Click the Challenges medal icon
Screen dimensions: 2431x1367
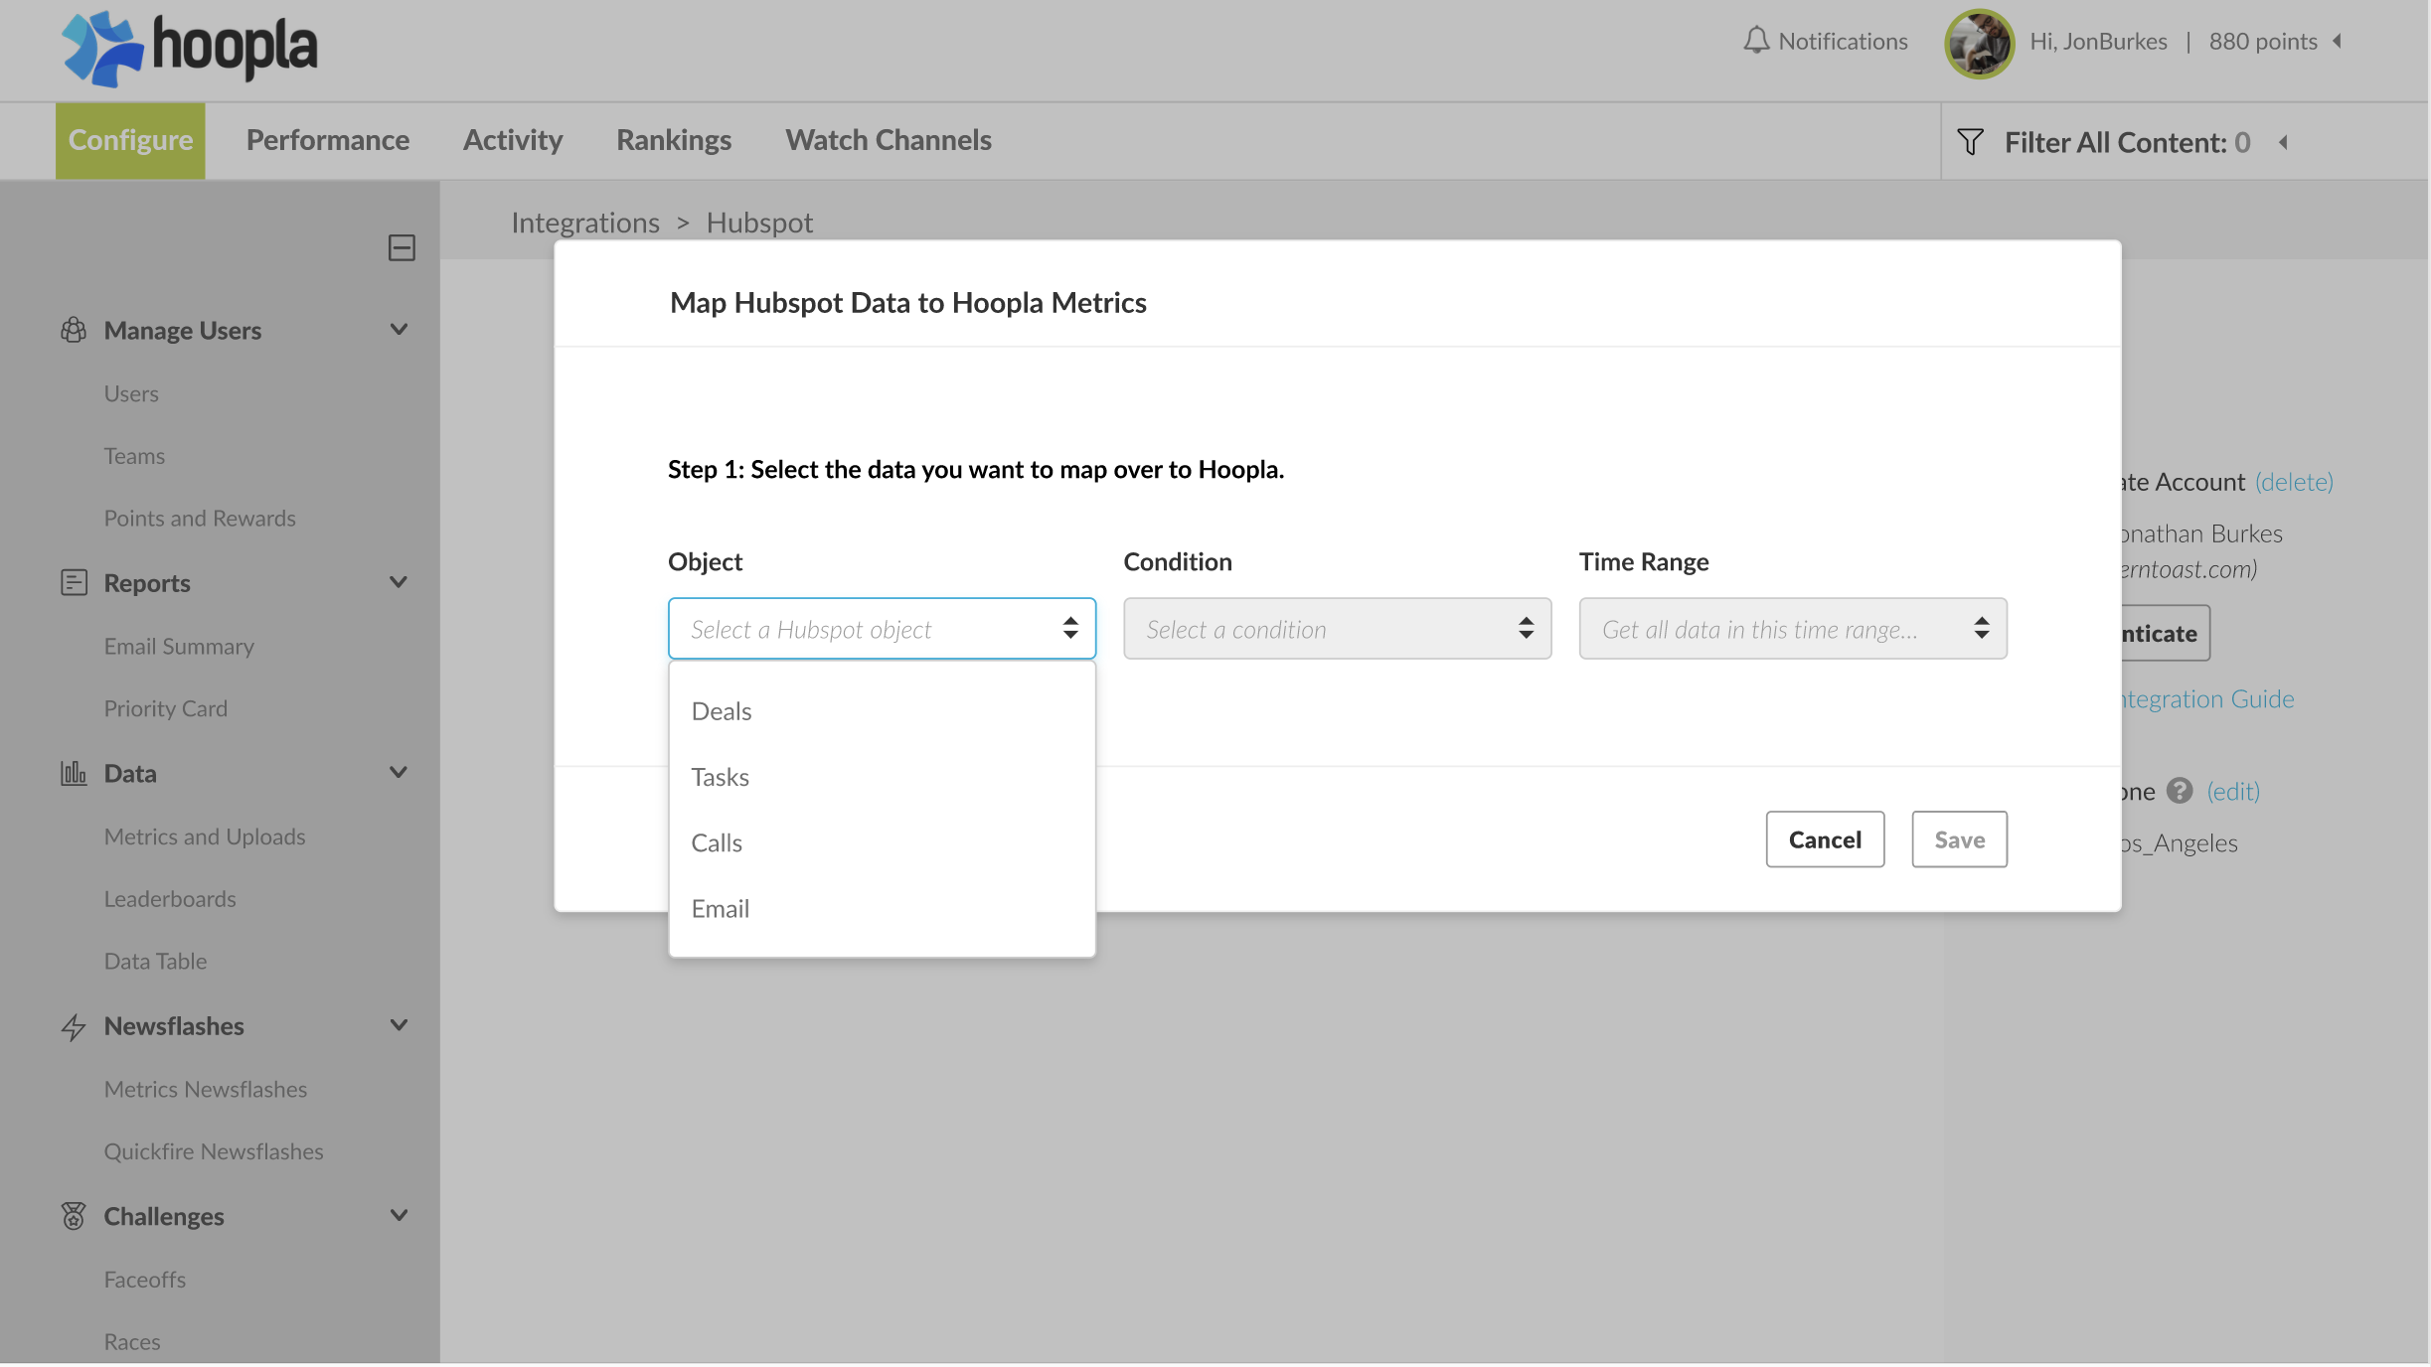point(74,1217)
